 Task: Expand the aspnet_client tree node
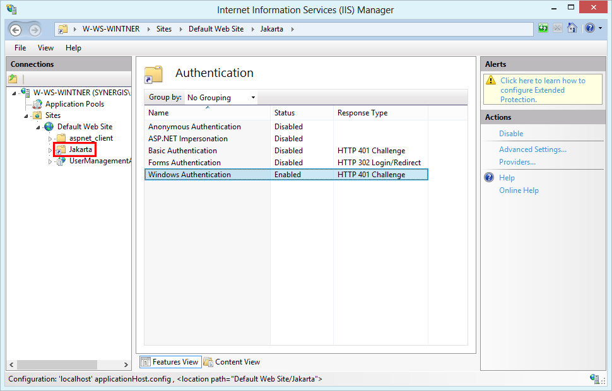click(50, 138)
